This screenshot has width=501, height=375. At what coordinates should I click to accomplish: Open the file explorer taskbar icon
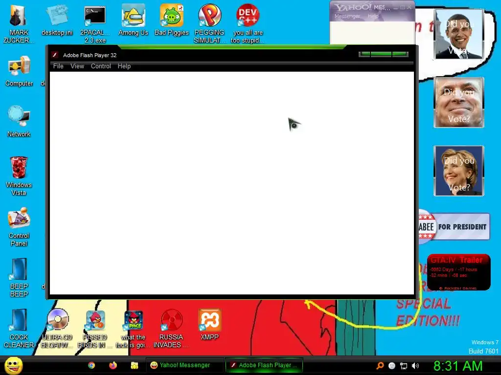click(134, 365)
